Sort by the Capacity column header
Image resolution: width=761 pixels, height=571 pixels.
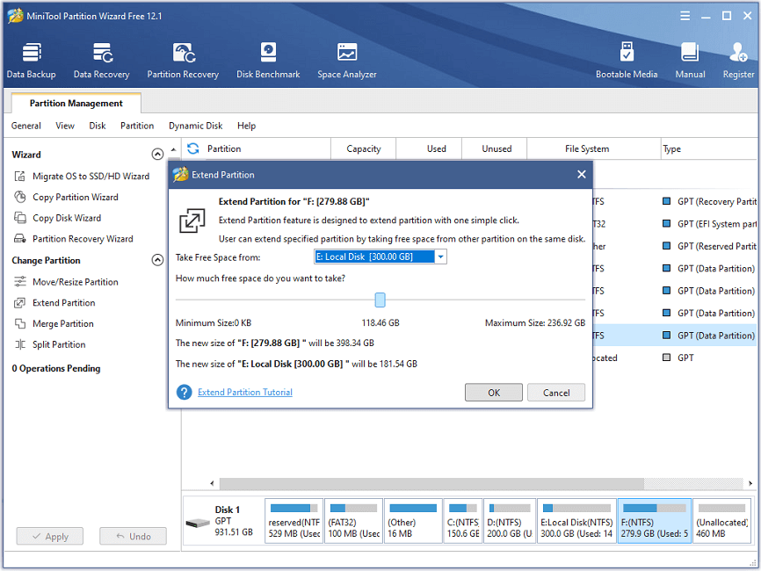pos(364,148)
